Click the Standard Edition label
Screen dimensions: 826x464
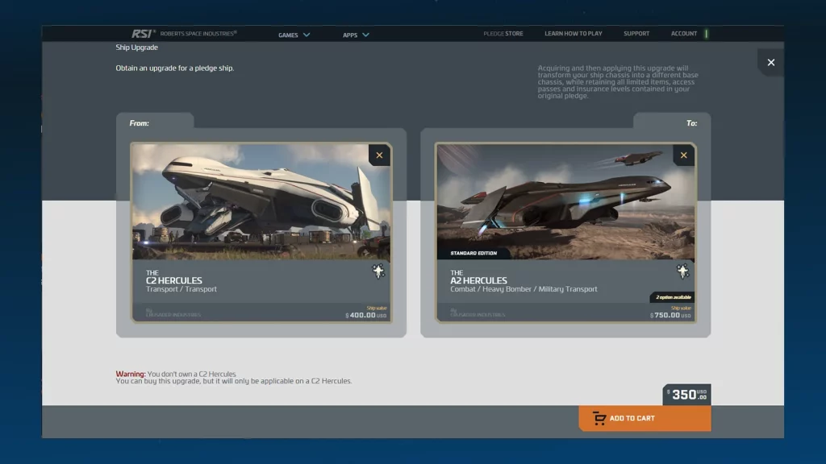[473, 253]
